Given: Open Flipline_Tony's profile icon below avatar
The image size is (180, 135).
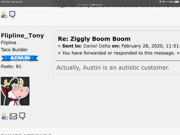Looking at the screenshot, I should tap(4, 116).
